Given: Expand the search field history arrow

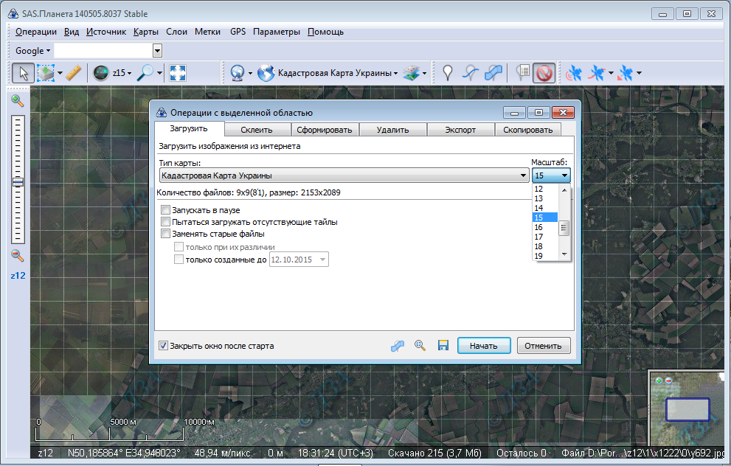Looking at the screenshot, I should [158, 51].
